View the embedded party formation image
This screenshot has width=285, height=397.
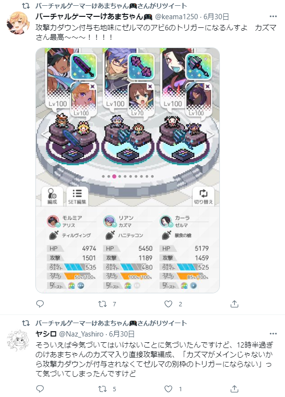click(127, 170)
